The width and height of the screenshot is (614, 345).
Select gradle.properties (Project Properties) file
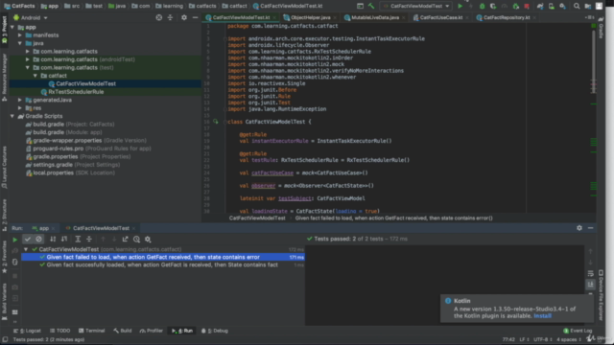(x=78, y=156)
